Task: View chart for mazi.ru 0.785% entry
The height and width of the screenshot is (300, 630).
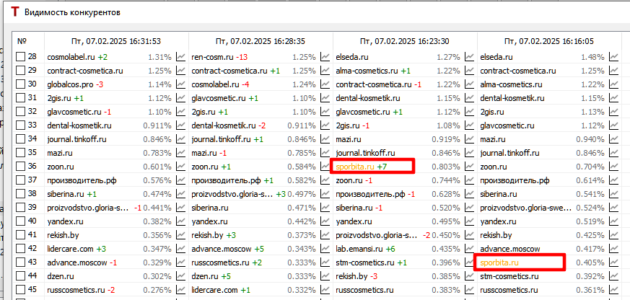Action: [325, 153]
